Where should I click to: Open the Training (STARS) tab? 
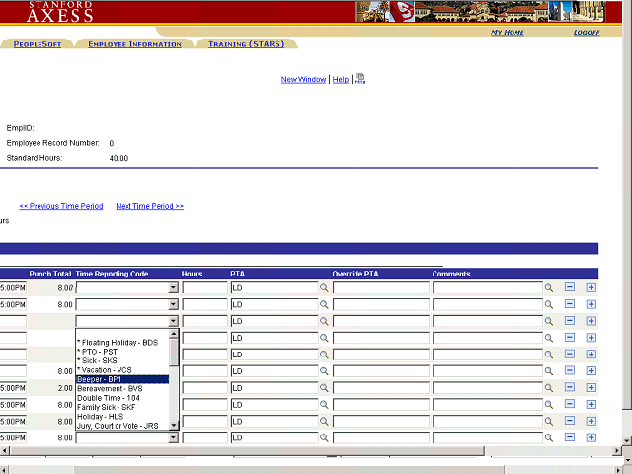point(246,44)
